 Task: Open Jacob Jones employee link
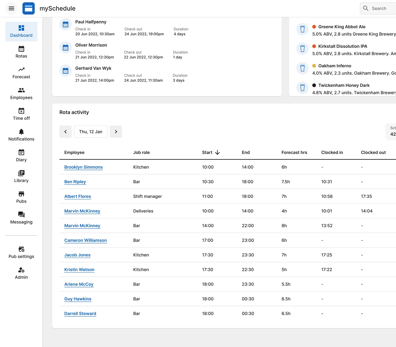point(77,255)
